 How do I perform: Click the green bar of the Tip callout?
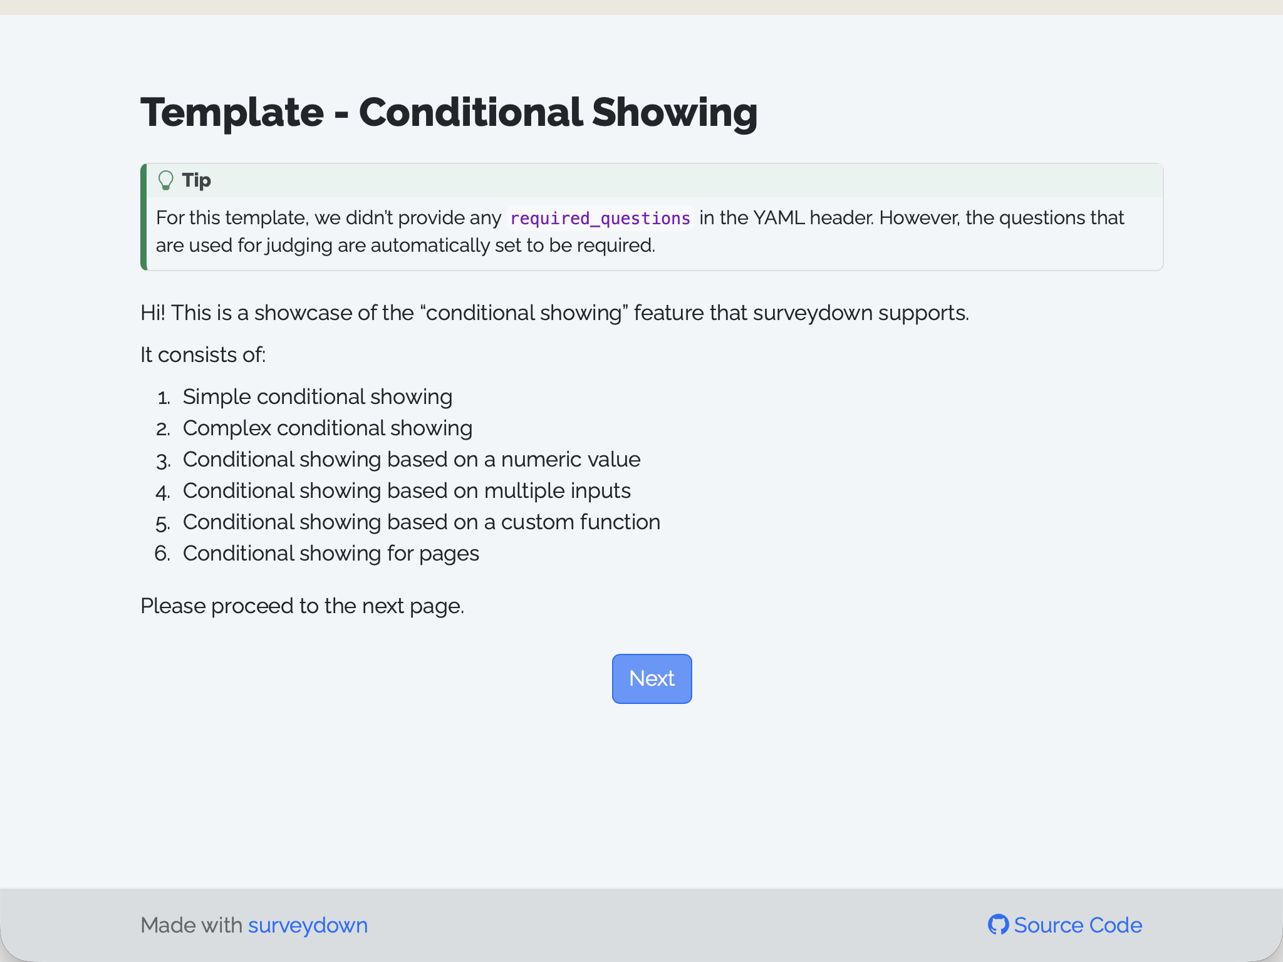click(143, 217)
